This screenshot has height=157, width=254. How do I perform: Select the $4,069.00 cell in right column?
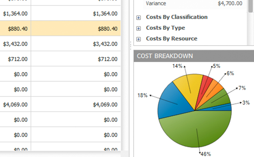click(76, 105)
